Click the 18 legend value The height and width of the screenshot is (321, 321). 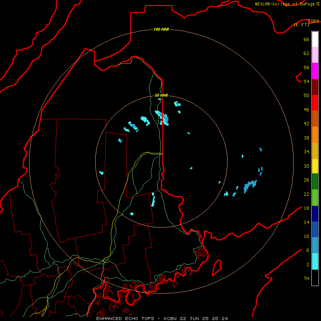pyautogui.click(x=306, y=208)
